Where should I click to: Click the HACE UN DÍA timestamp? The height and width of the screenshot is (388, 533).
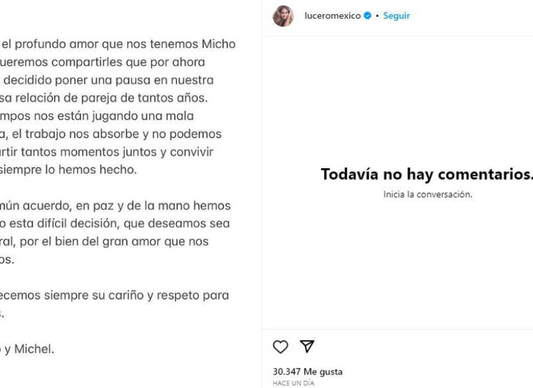293,383
